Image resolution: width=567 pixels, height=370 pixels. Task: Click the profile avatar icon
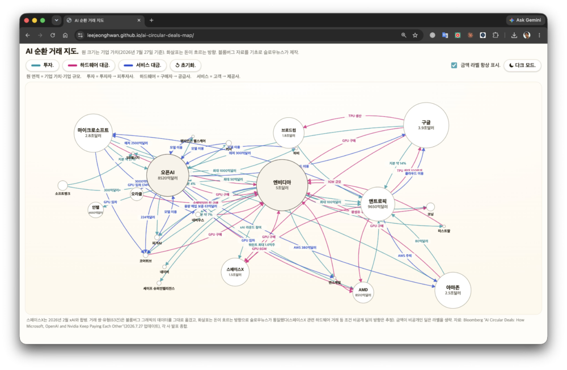click(x=527, y=35)
